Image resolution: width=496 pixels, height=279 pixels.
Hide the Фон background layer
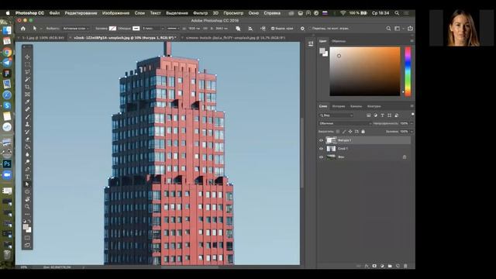321,157
